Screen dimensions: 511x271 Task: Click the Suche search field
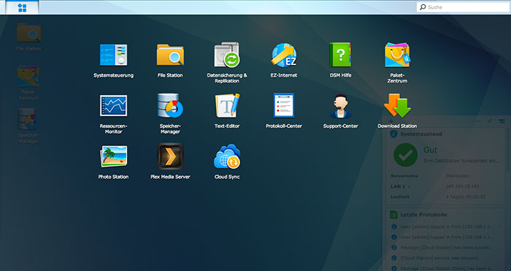point(463,7)
